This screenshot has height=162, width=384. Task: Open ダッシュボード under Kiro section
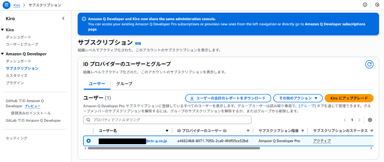tap(18, 37)
